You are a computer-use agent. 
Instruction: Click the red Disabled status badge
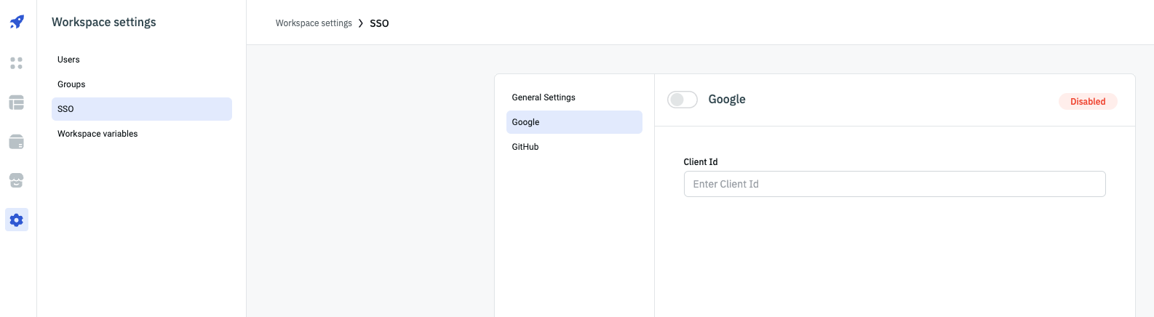1088,102
